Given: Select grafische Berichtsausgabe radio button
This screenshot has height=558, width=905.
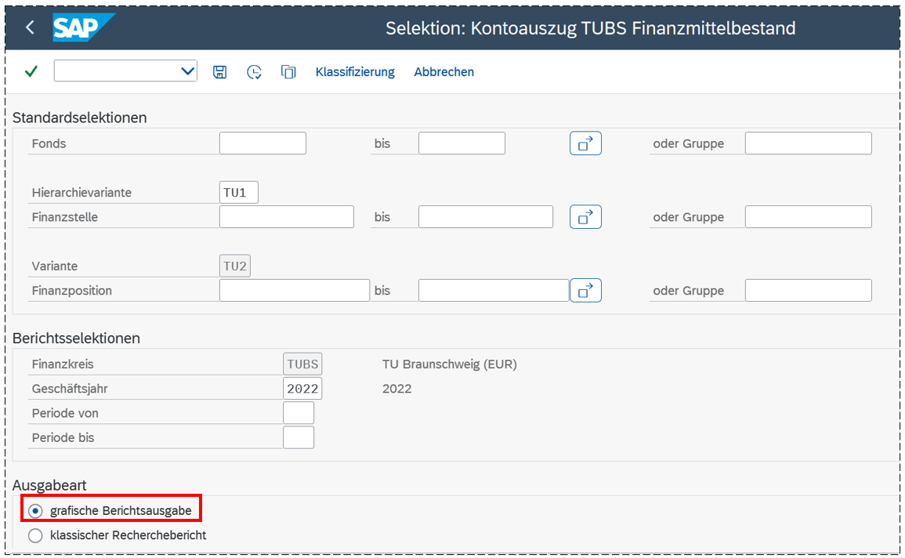Looking at the screenshot, I should pos(35,511).
